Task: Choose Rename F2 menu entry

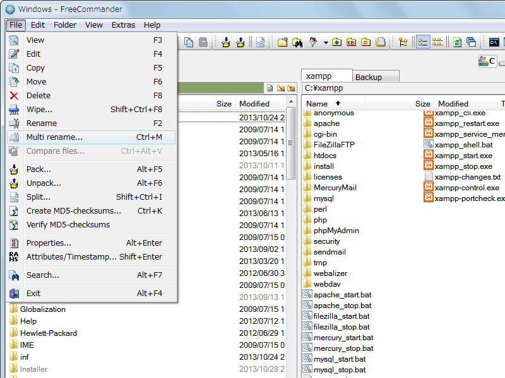Action: (92, 123)
